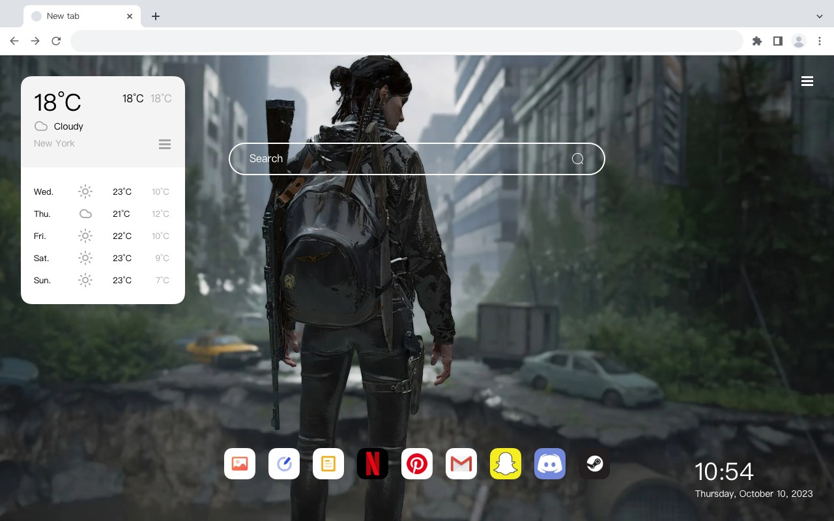Click the 7°C low for Sunday
The image size is (834, 521).
pyautogui.click(x=162, y=280)
